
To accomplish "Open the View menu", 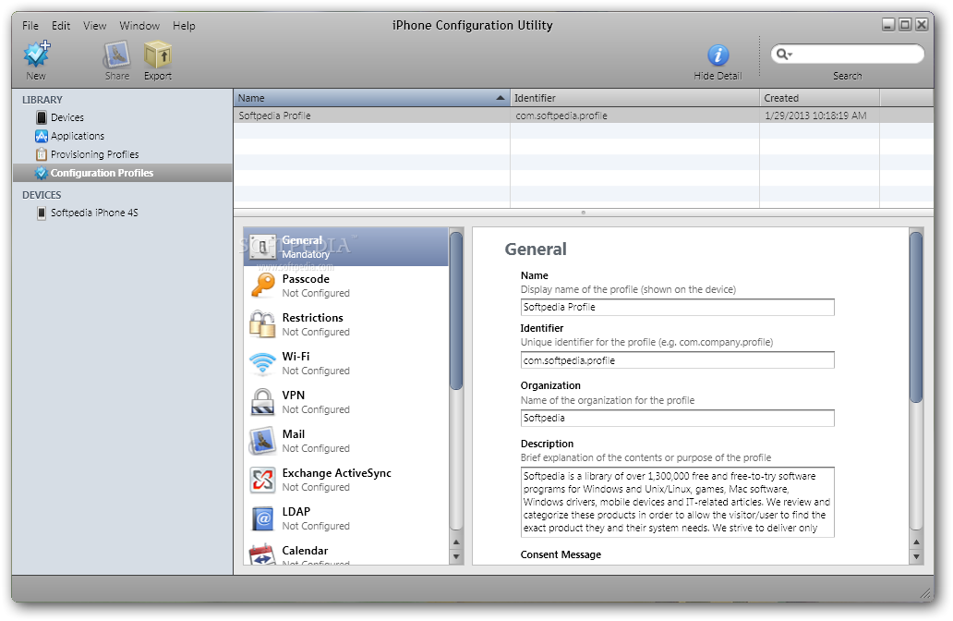I will 95,26.
